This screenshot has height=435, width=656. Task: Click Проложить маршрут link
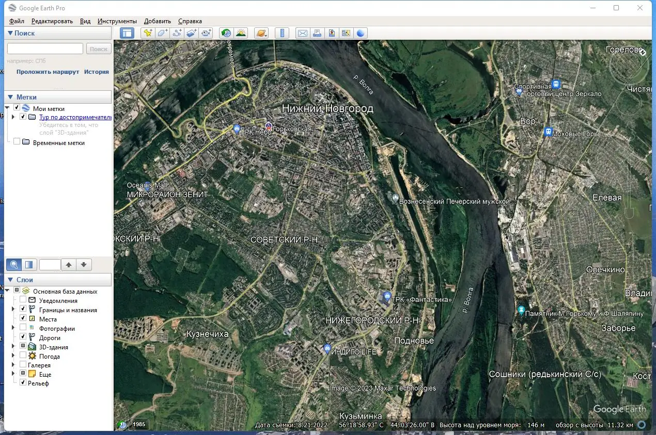pos(48,72)
